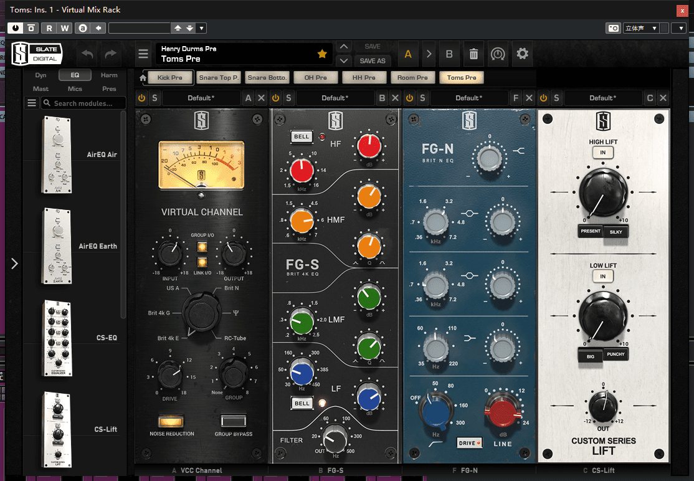Image resolution: width=694 pixels, height=481 pixels.
Task: Select the AirEQ Earth module thumbnail
Action: tap(57, 246)
